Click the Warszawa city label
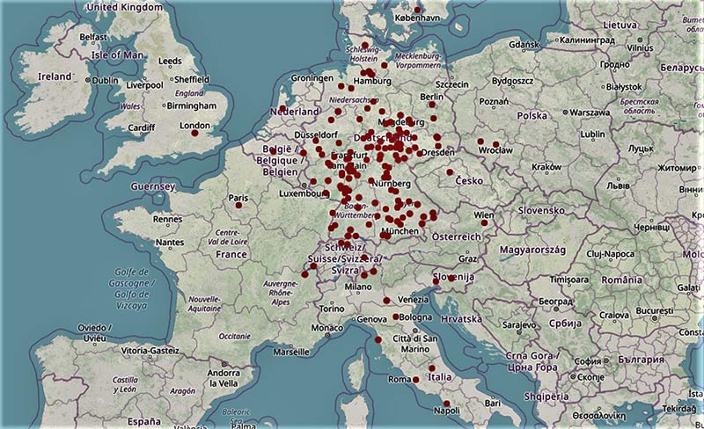The width and height of the screenshot is (704, 429). click(590, 113)
